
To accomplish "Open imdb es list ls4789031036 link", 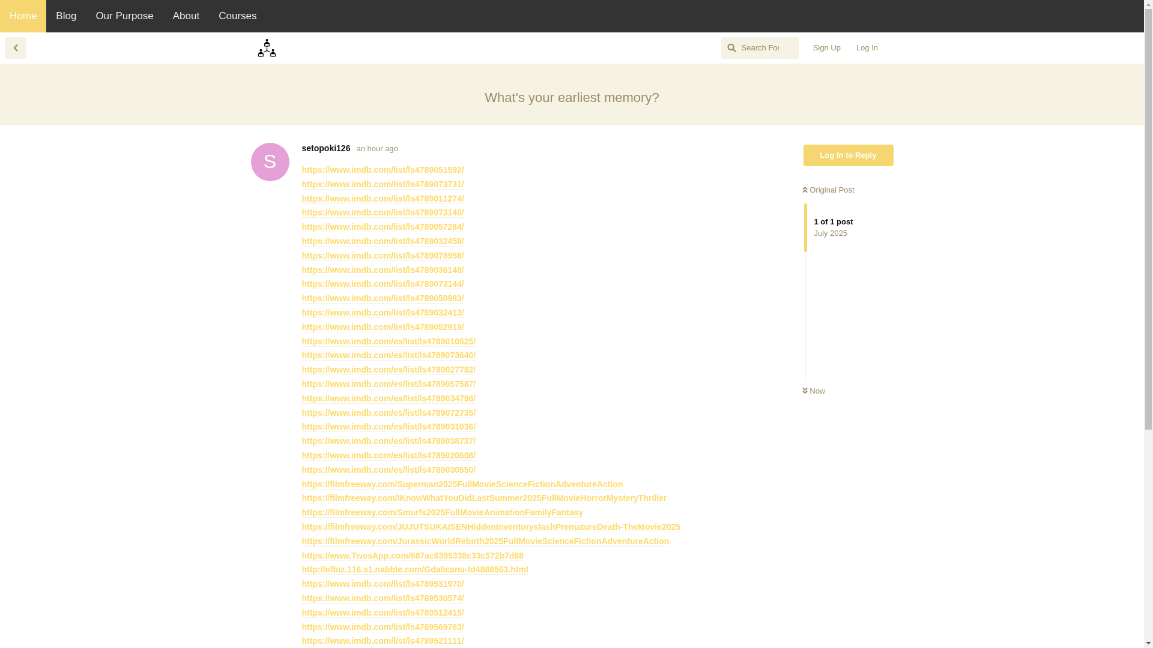I will (389, 427).
